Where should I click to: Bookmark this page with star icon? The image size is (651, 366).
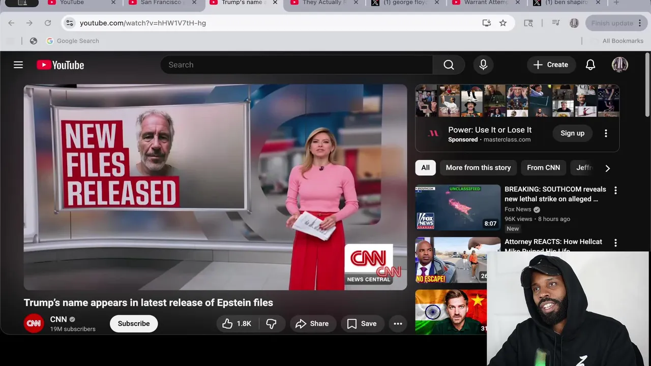(503, 23)
